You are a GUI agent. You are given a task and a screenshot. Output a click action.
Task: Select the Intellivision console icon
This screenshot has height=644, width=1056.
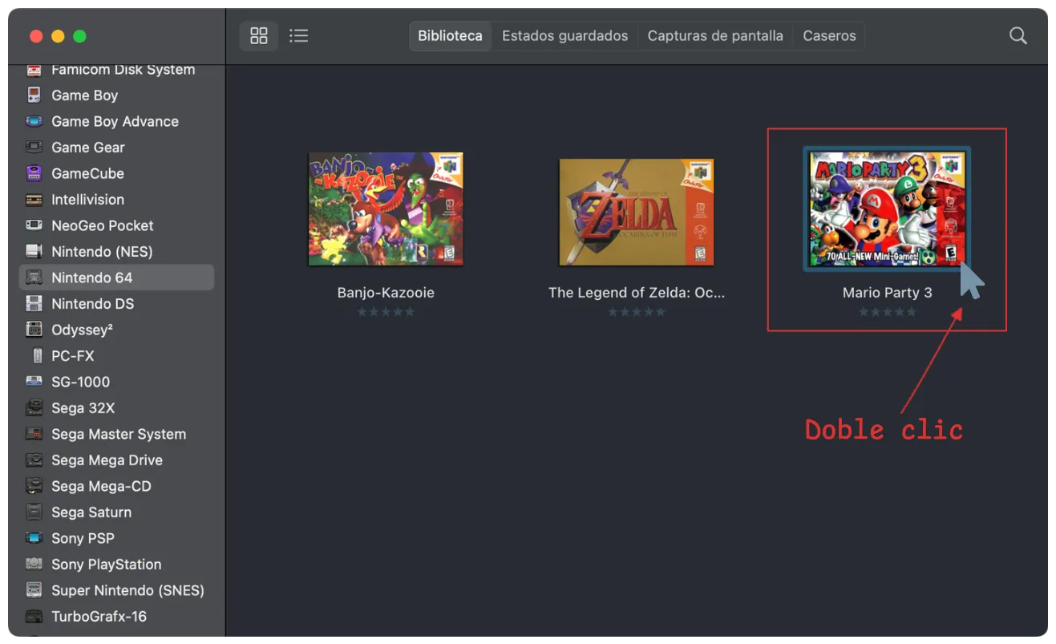(x=34, y=200)
